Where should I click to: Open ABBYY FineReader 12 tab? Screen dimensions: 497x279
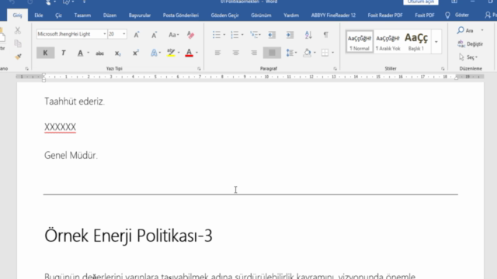pyautogui.click(x=333, y=15)
